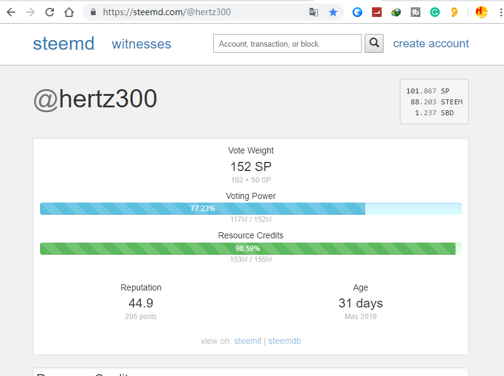View site security via the padlock icon

93,12
